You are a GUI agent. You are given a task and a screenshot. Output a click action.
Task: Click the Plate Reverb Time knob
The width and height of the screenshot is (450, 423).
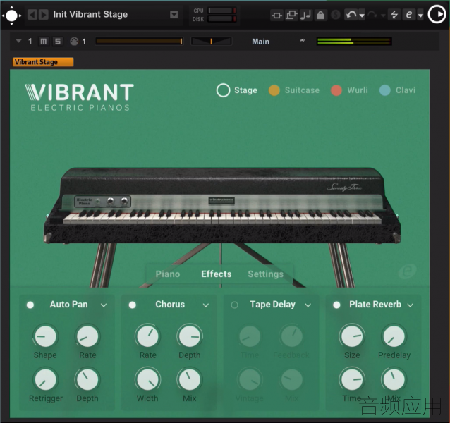coord(352,379)
